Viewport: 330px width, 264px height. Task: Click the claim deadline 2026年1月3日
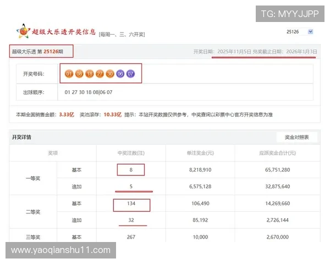(x=301, y=52)
